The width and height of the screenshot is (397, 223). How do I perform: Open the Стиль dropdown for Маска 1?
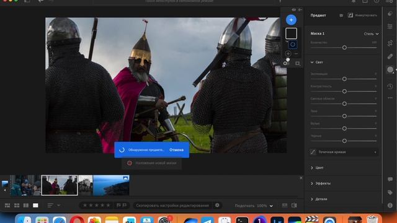(371, 33)
